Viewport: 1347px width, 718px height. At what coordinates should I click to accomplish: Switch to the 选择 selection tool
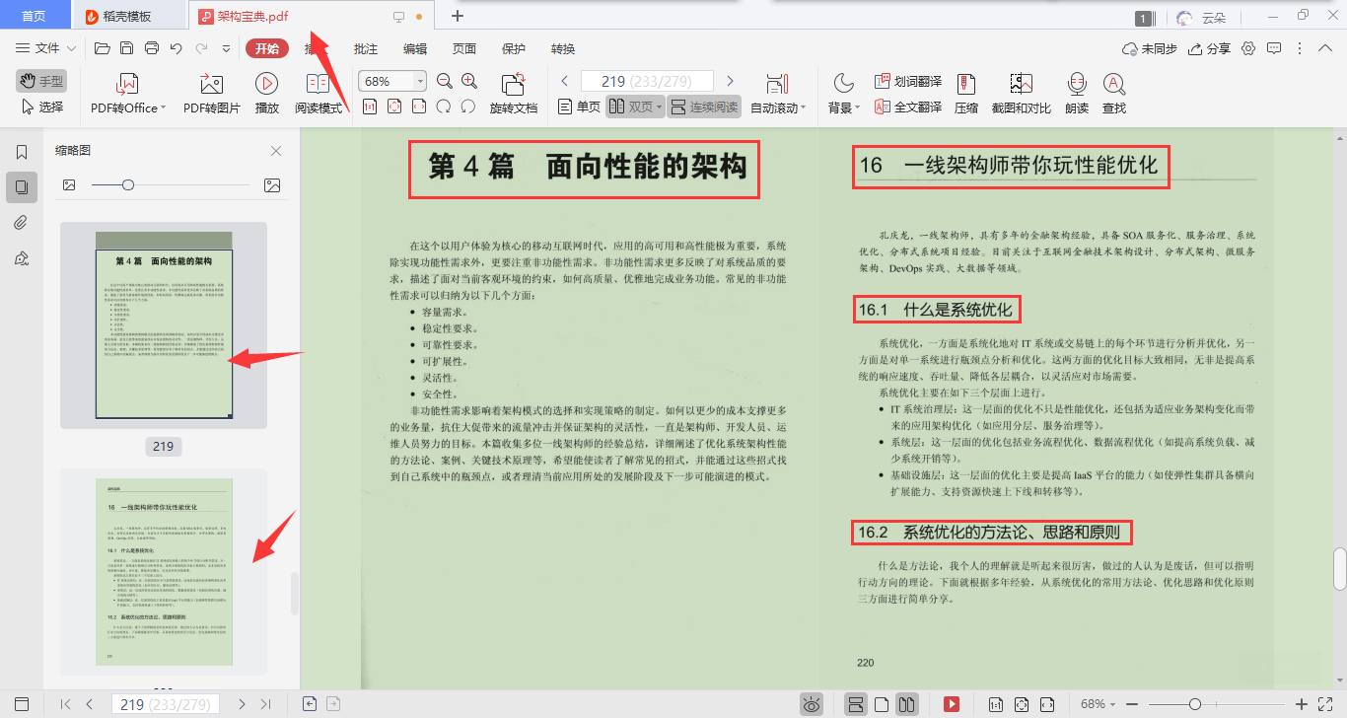click(40, 107)
